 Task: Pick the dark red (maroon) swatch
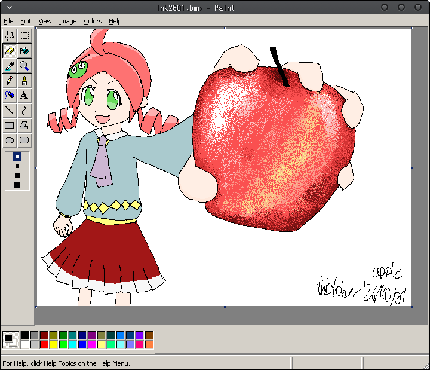pos(44,335)
